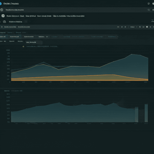
Task: Click the orange area series in the upper chart
Action: 80,78
